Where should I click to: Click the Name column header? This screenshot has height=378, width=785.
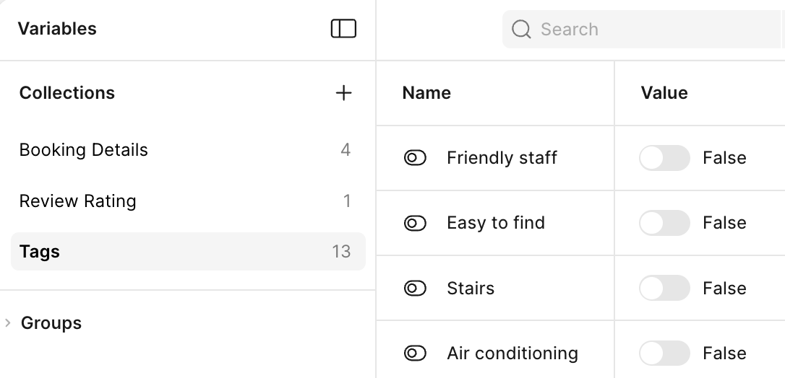coord(426,93)
